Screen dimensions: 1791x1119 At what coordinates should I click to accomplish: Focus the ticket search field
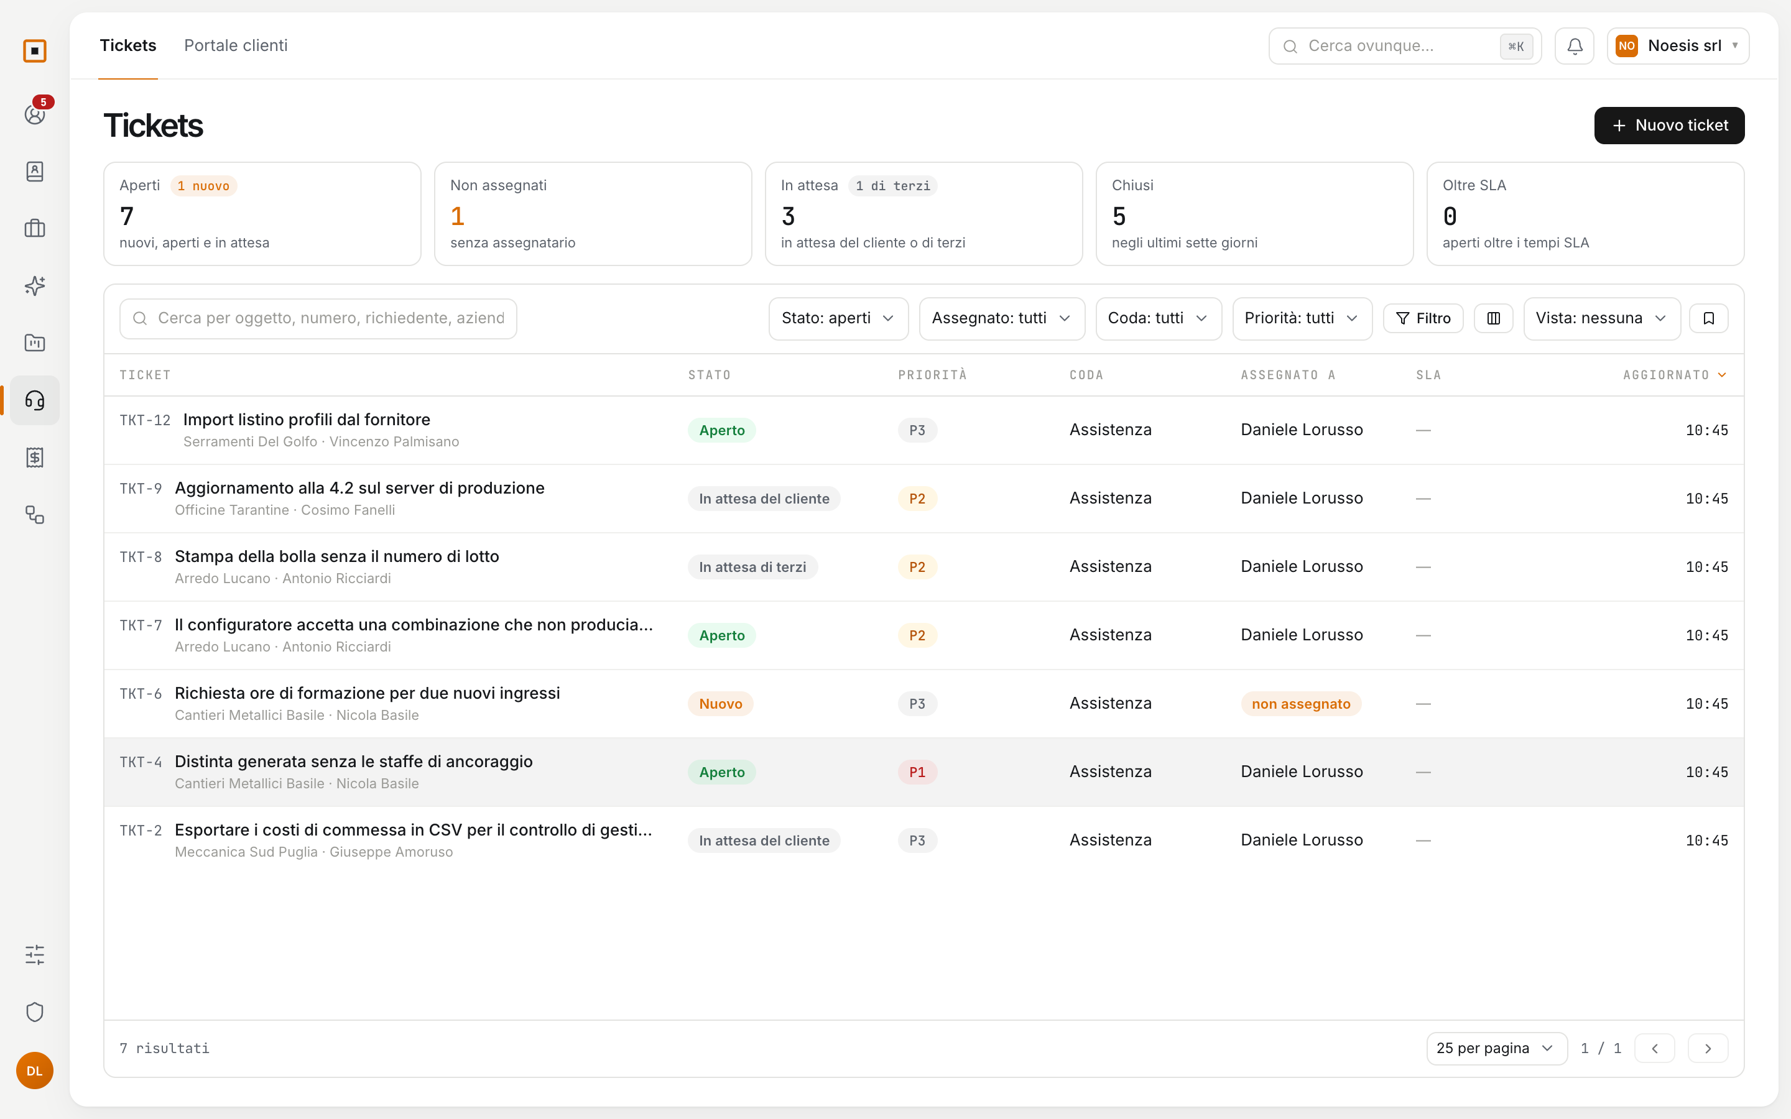(x=318, y=318)
